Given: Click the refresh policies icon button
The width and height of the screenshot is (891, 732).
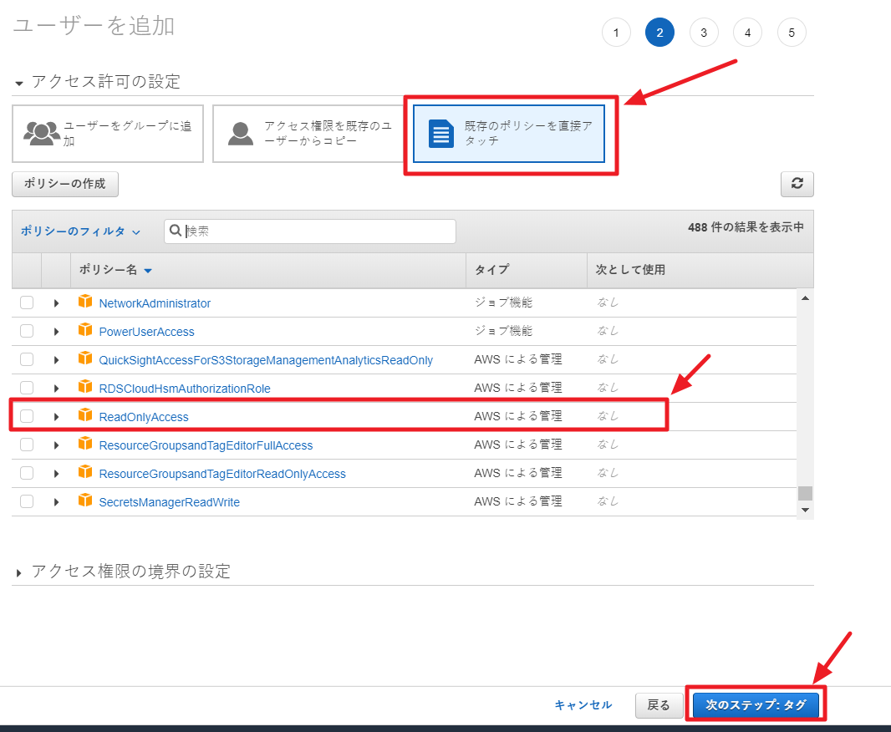Looking at the screenshot, I should (x=797, y=184).
